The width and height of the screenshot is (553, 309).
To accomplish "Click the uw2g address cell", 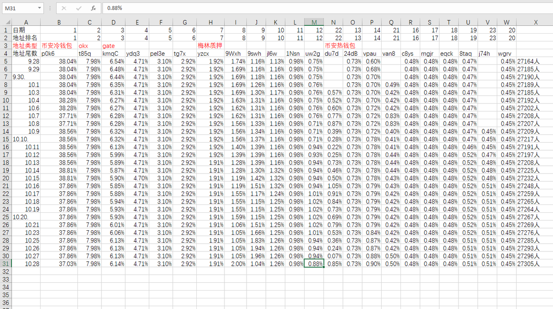I will tap(314, 53).
